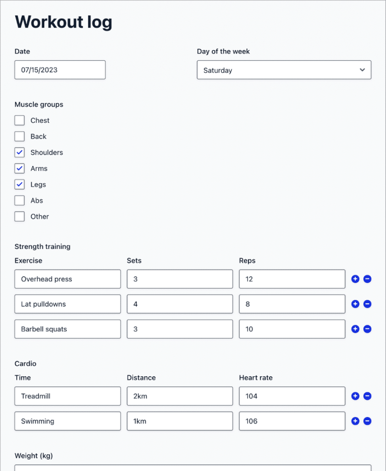386x471 pixels.
Task: Click the Treadmill heart rate field
Action: (x=292, y=396)
